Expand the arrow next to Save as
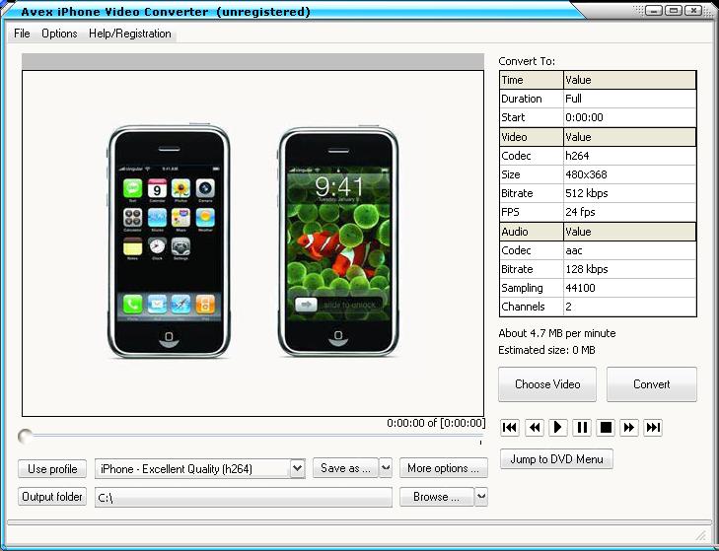Screen dimensions: 719x551 pyautogui.click(x=386, y=468)
